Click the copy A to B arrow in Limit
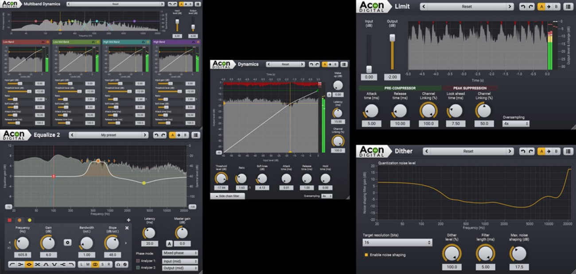Image resolution: width=576 pixels, height=274 pixels. pyautogui.click(x=549, y=6)
